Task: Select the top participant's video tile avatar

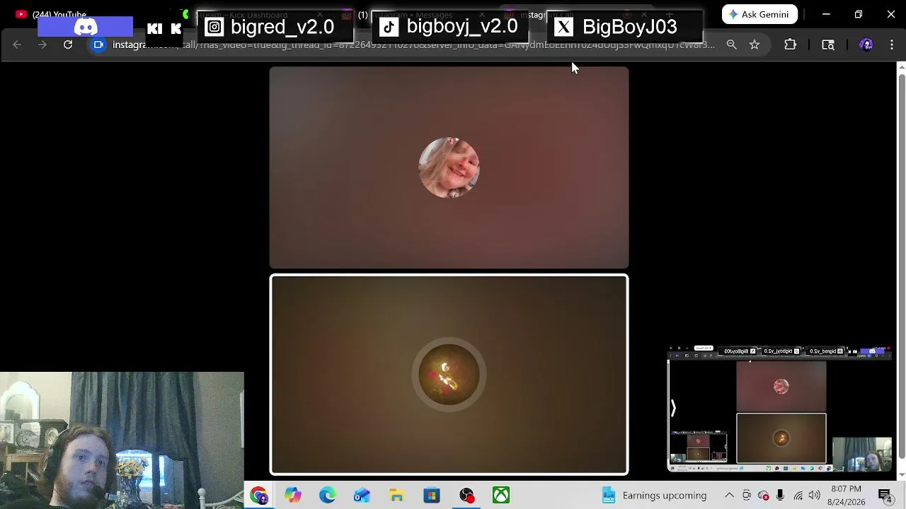Action: tap(449, 168)
